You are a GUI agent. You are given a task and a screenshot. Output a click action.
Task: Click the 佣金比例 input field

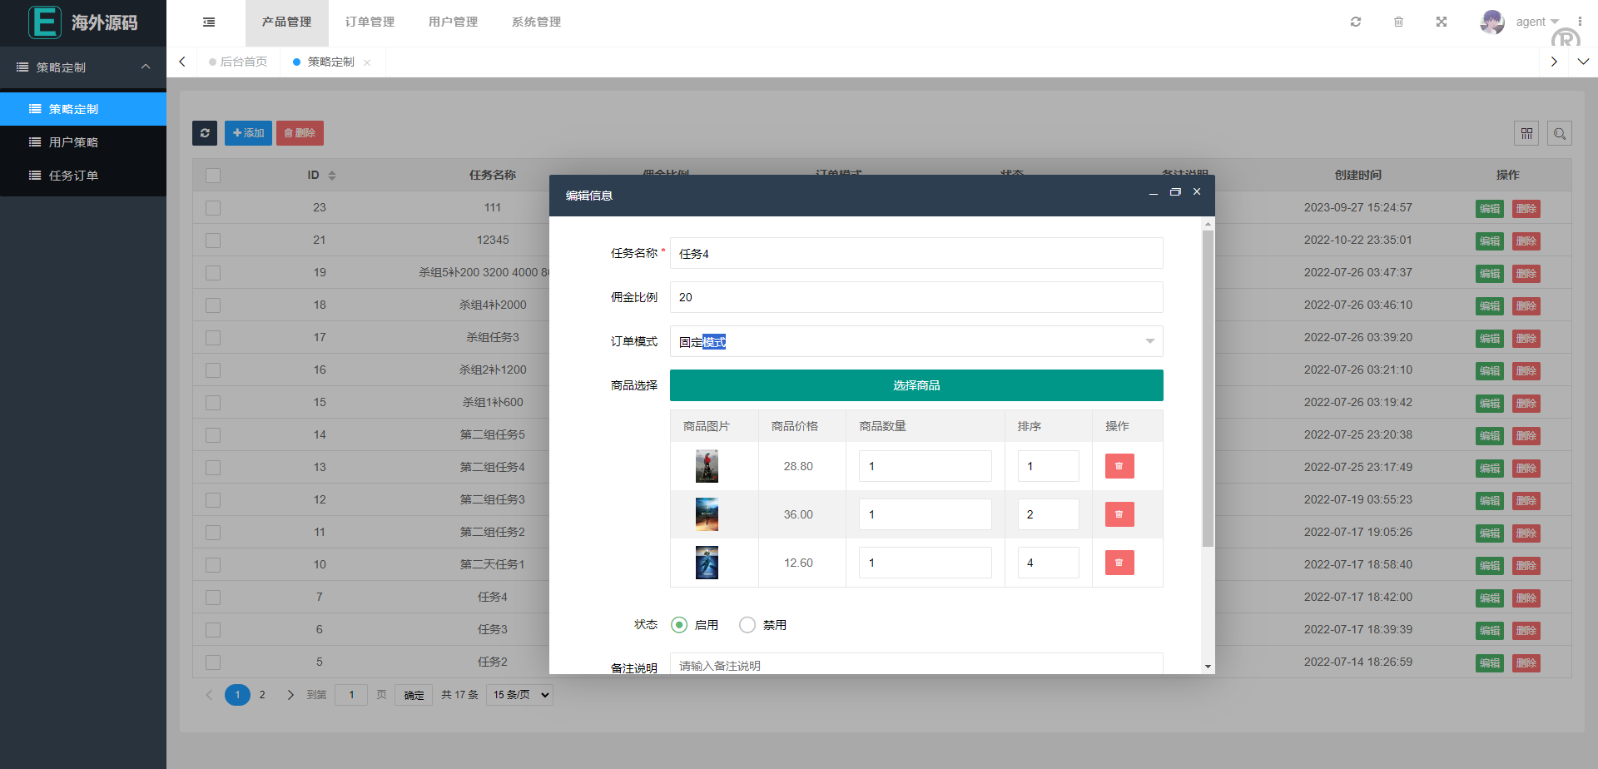point(916,297)
